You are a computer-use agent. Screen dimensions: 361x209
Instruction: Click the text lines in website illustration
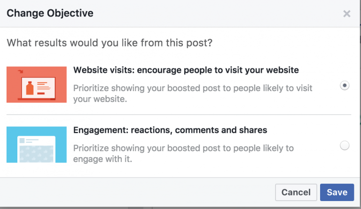click(x=43, y=86)
